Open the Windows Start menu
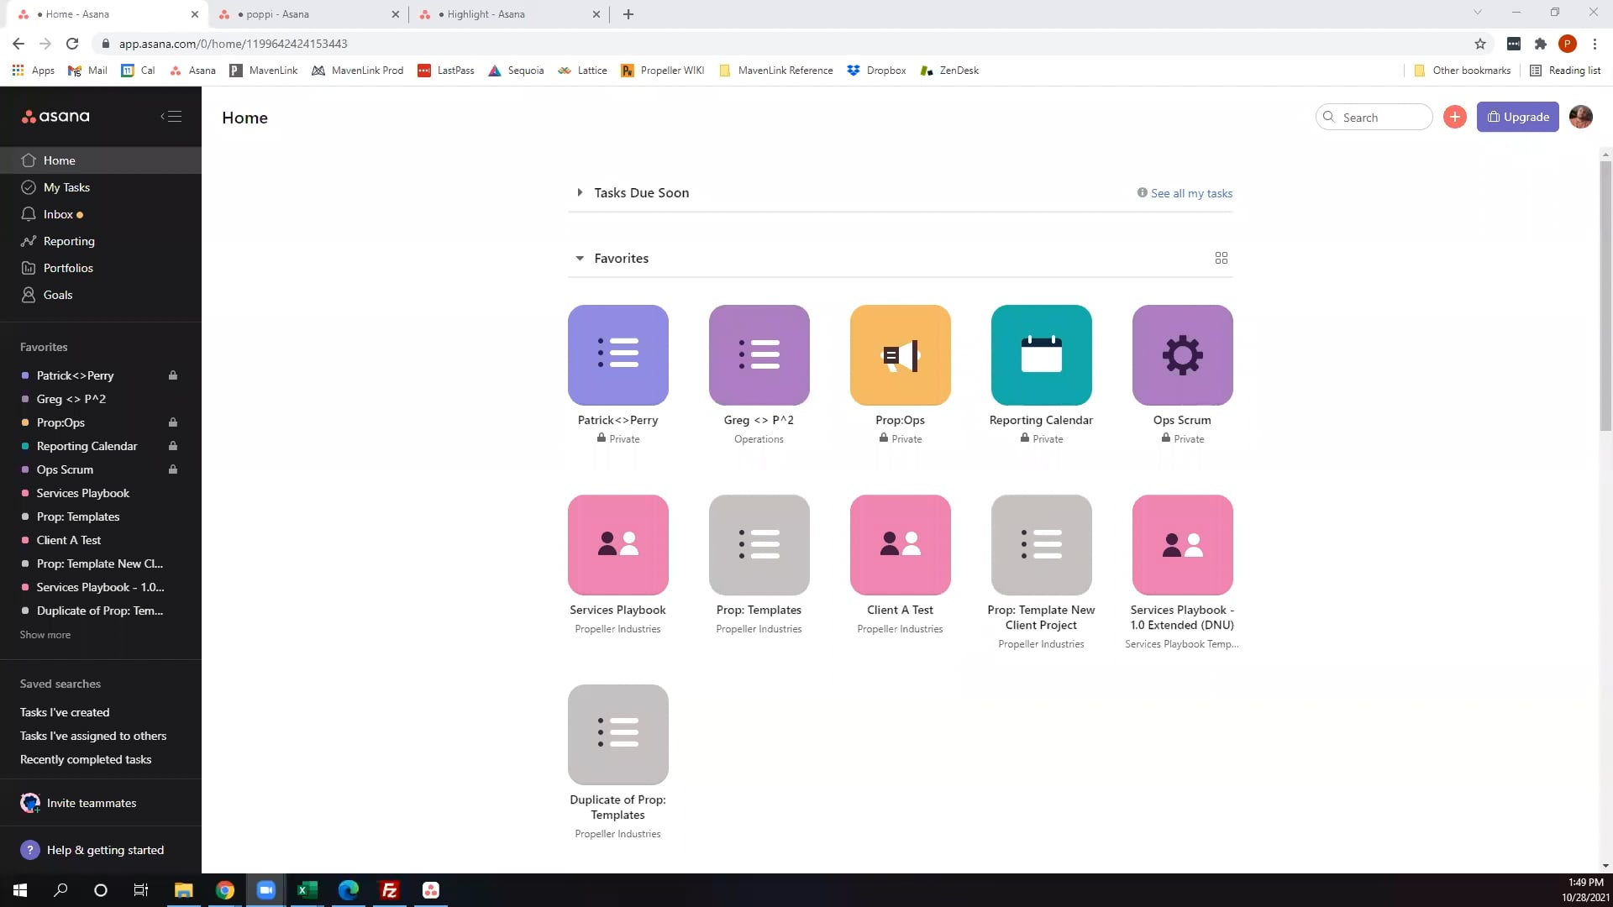 click(20, 890)
